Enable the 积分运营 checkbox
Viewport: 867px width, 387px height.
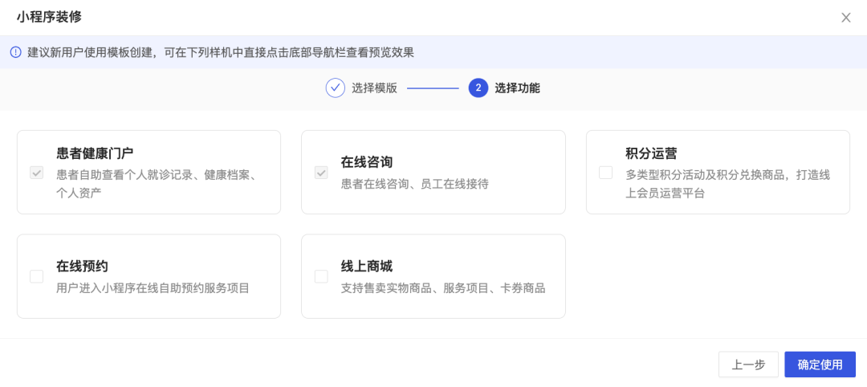point(605,173)
